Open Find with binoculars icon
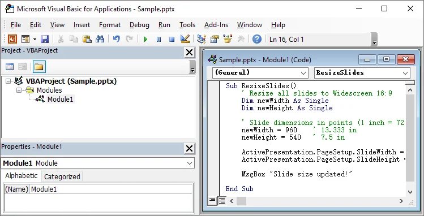Screen dimensions: 424x216 click(x=100, y=39)
